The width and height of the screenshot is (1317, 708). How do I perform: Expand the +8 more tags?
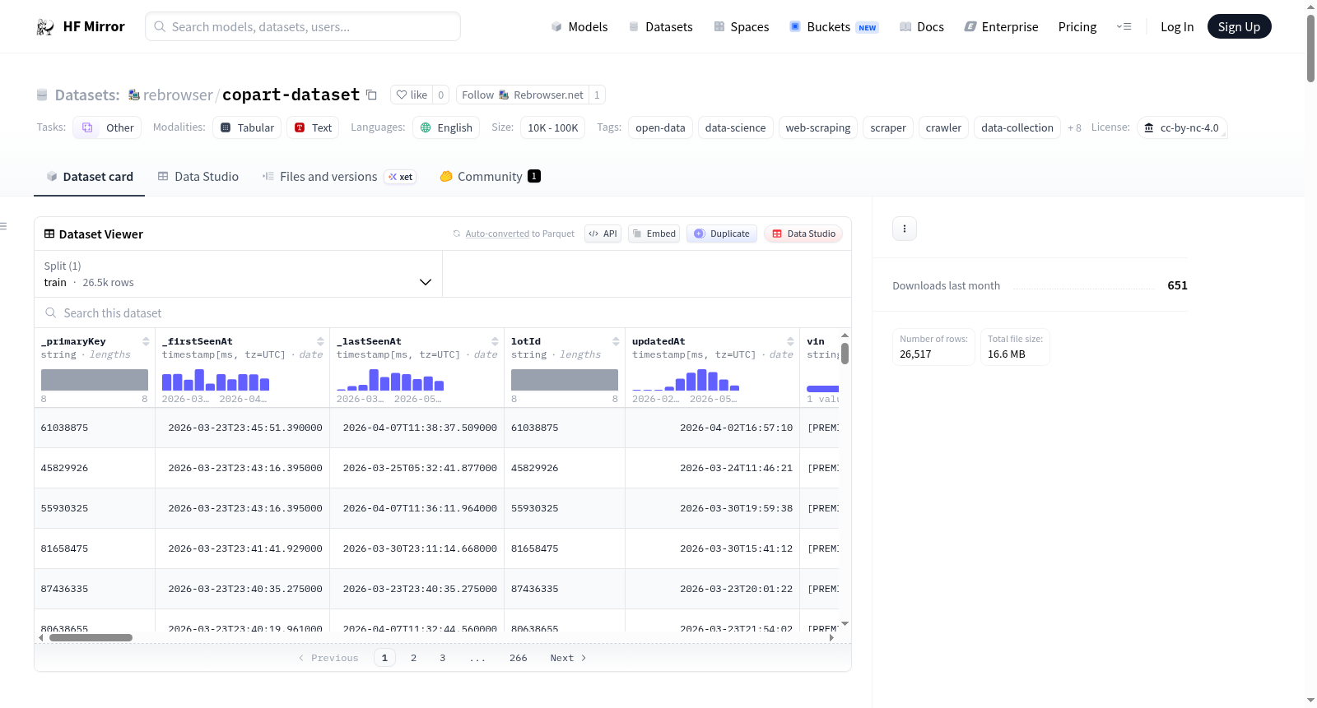click(x=1074, y=128)
